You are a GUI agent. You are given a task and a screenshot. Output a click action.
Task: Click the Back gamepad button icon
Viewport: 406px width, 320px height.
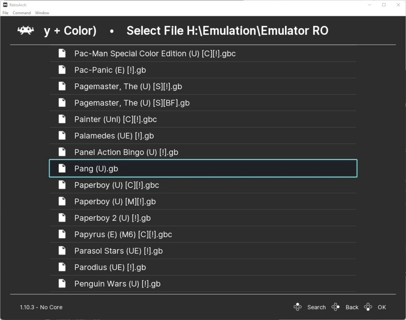[x=335, y=307]
